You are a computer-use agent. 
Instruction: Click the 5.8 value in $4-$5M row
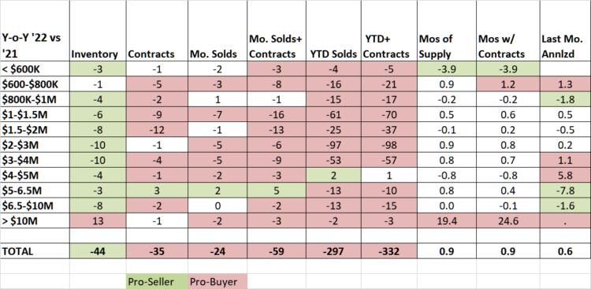[x=565, y=176]
